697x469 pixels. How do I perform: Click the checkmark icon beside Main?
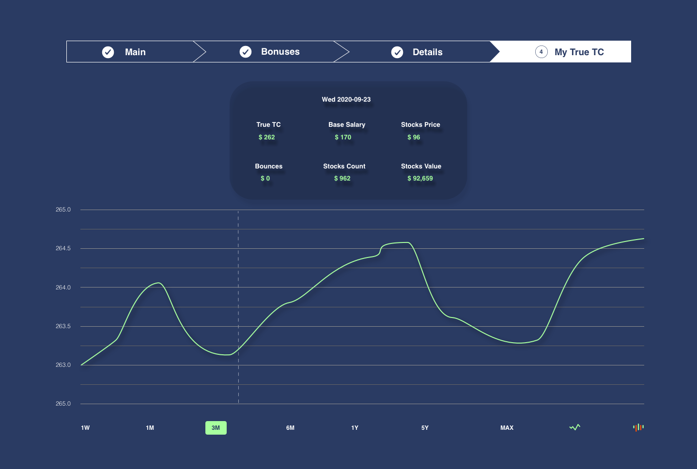coord(108,52)
